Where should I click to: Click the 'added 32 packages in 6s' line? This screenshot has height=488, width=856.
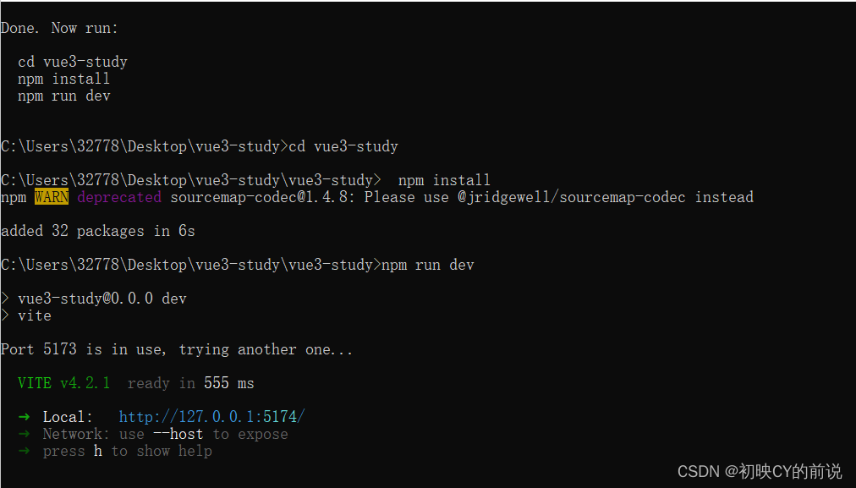[x=98, y=231]
